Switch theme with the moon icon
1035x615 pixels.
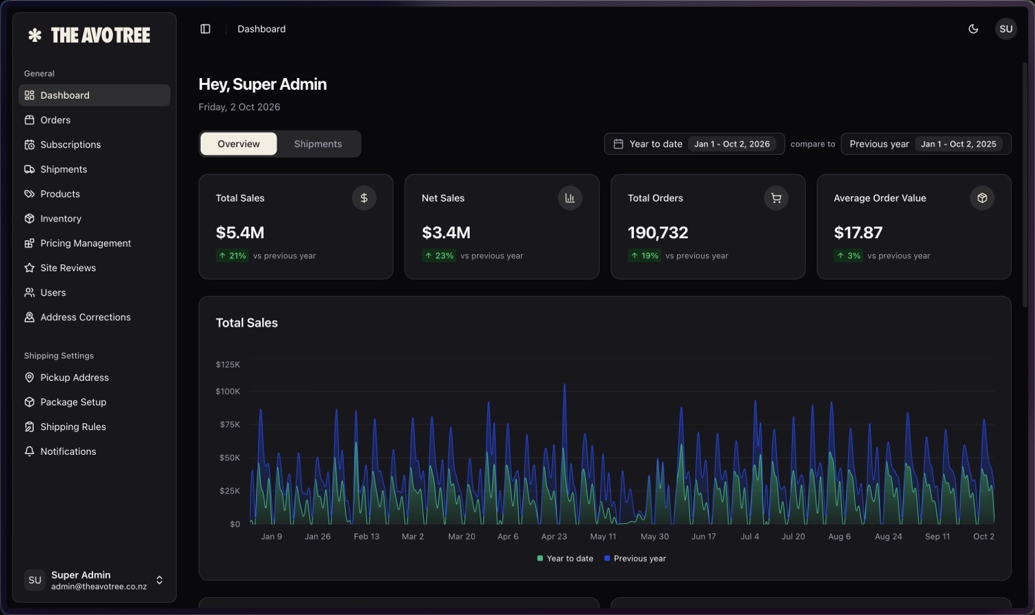point(974,29)
